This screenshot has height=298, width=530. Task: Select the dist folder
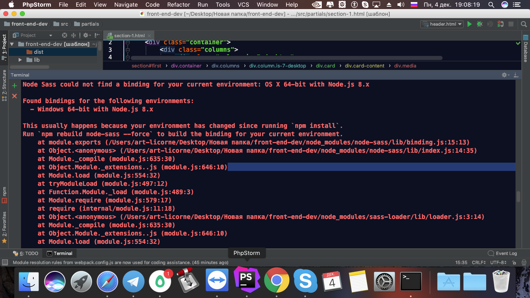click(39, 52)
